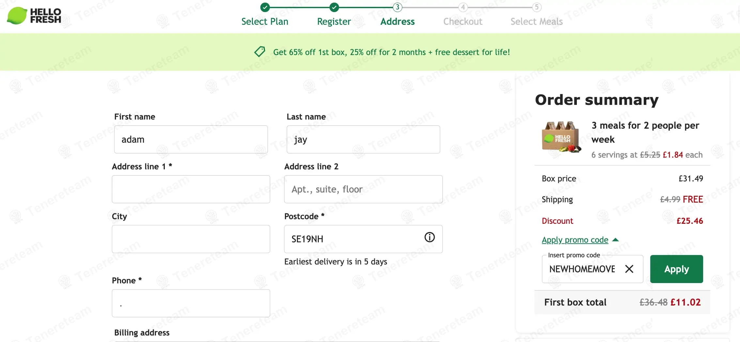Screen dimensions: 740x342
Task: Click the promo tag icon in banner
Action: coord(260,52)
